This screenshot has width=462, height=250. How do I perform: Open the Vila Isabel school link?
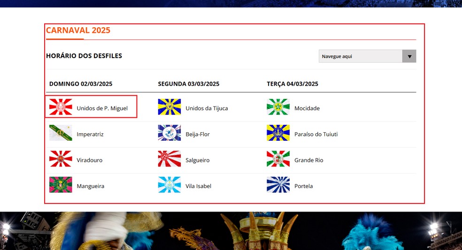199,186
